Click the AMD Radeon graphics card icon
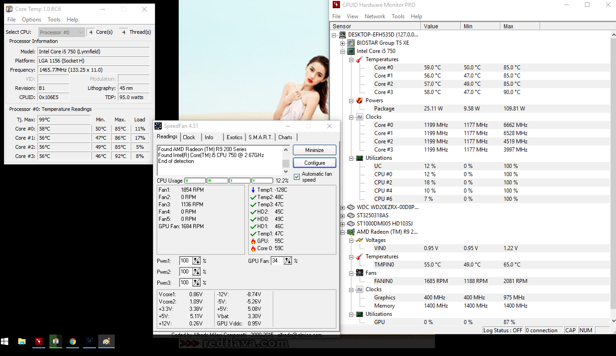The height and width of the screenshot is (356, 616). coord(351,232)
